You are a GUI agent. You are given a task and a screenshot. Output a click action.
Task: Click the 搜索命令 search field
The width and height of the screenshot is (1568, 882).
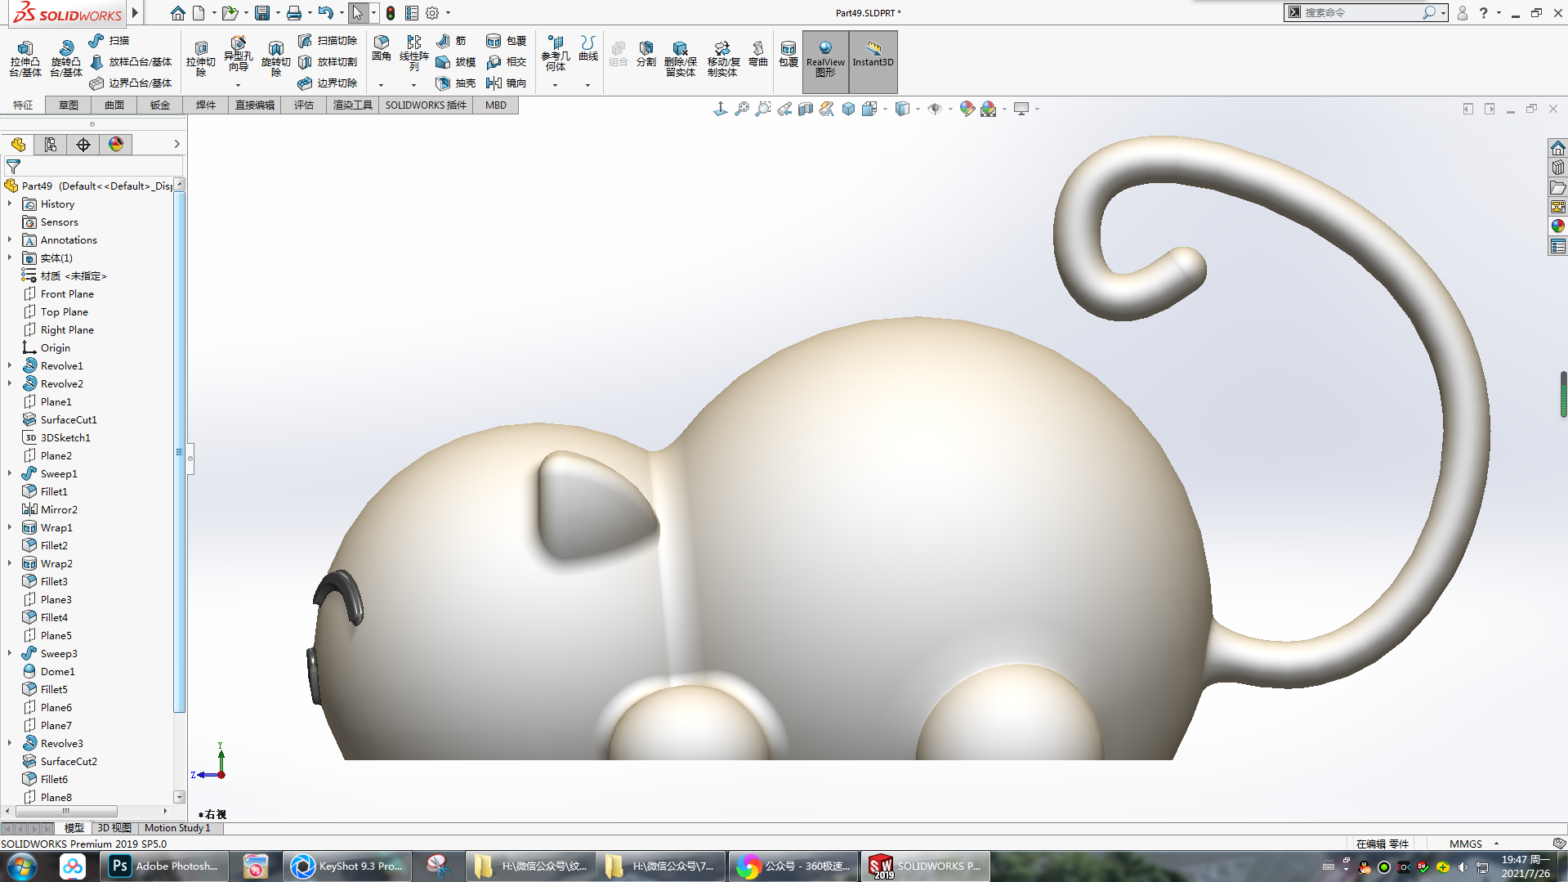point(1360,12)
